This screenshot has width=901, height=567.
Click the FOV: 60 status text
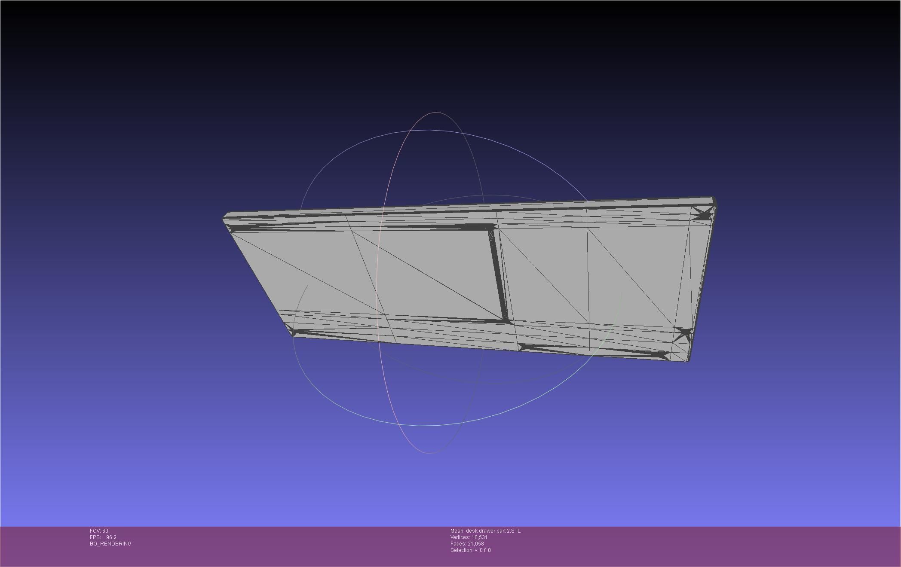(99, 531)
